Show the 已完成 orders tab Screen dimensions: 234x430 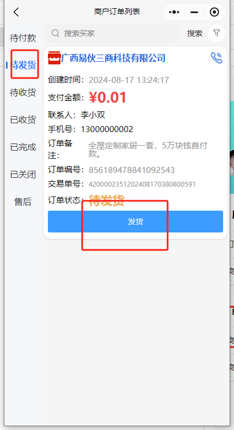coord(23,147)
